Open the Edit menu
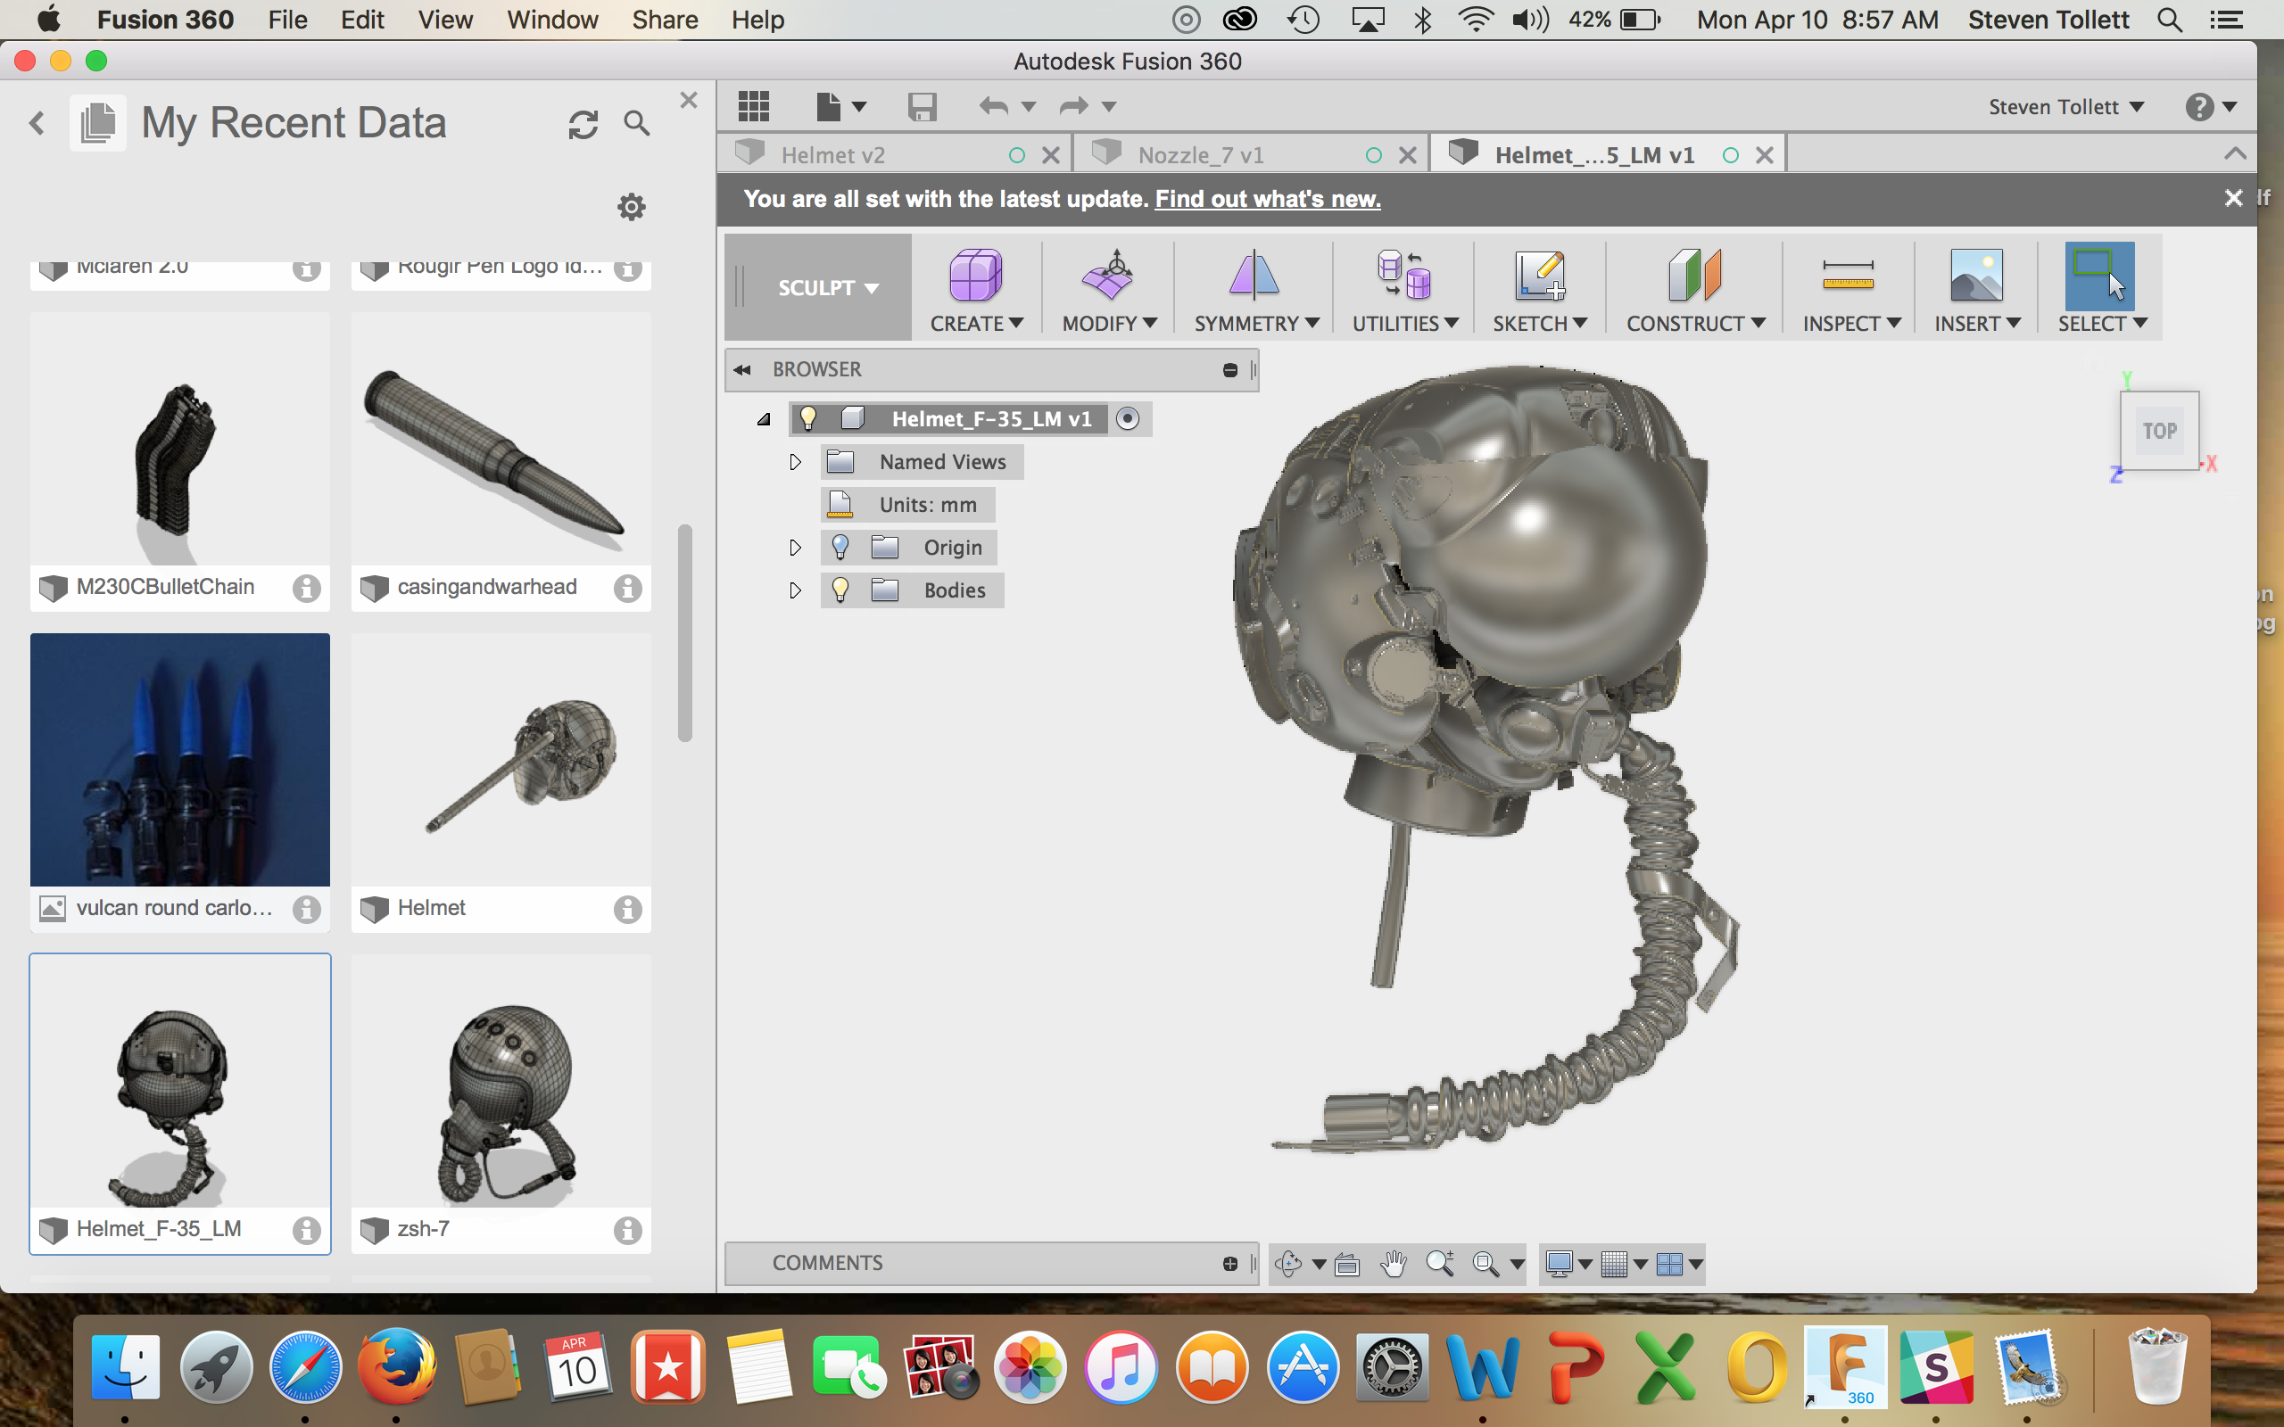The width and height of the screenshot is (2284, 1427). pyautogui.click(x=361, y=20)
